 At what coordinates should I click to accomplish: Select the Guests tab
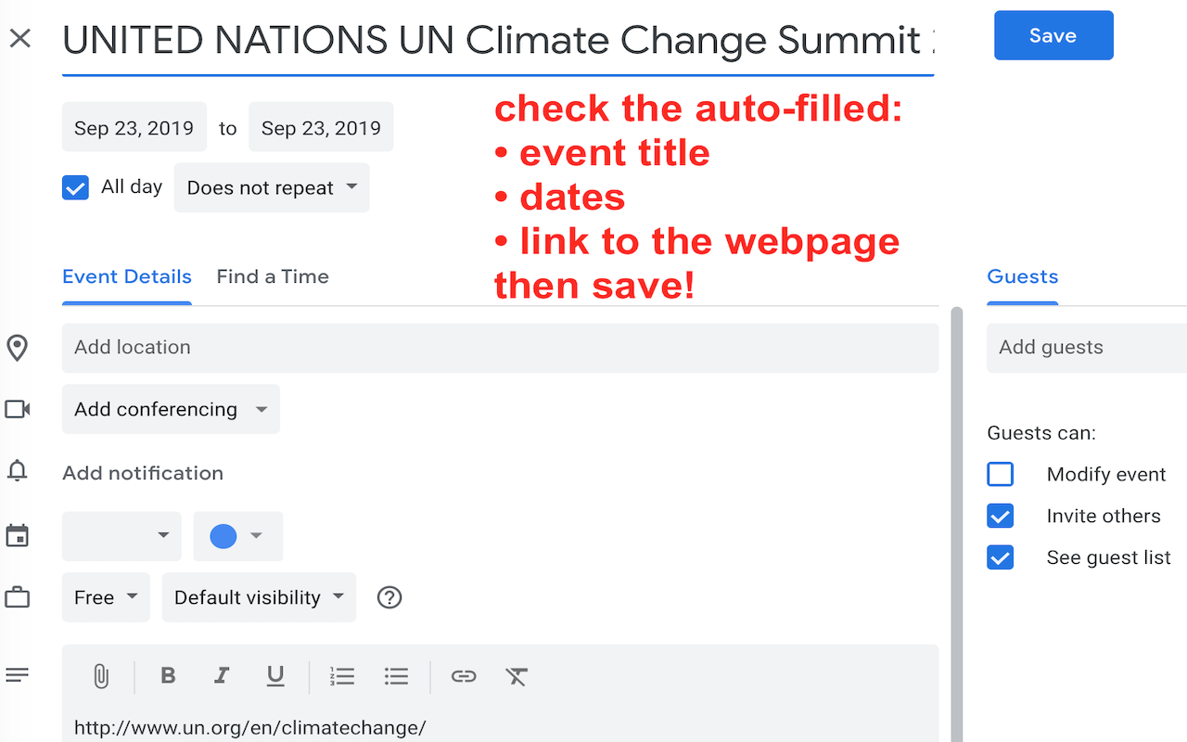coord(1022,276)
